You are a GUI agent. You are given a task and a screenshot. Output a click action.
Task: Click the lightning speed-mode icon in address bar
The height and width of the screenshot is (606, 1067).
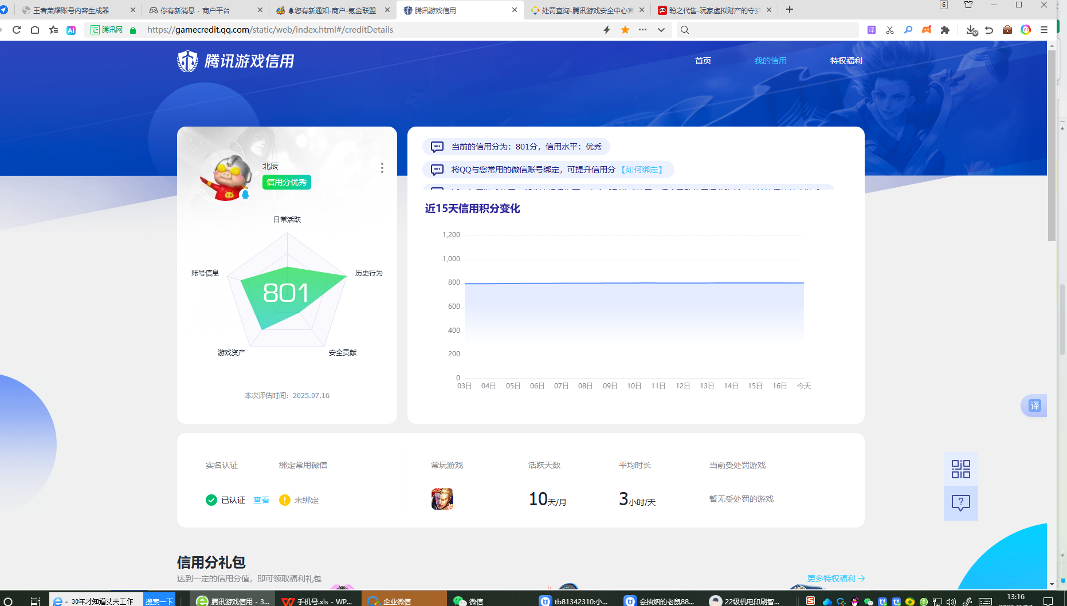(607, 30)
